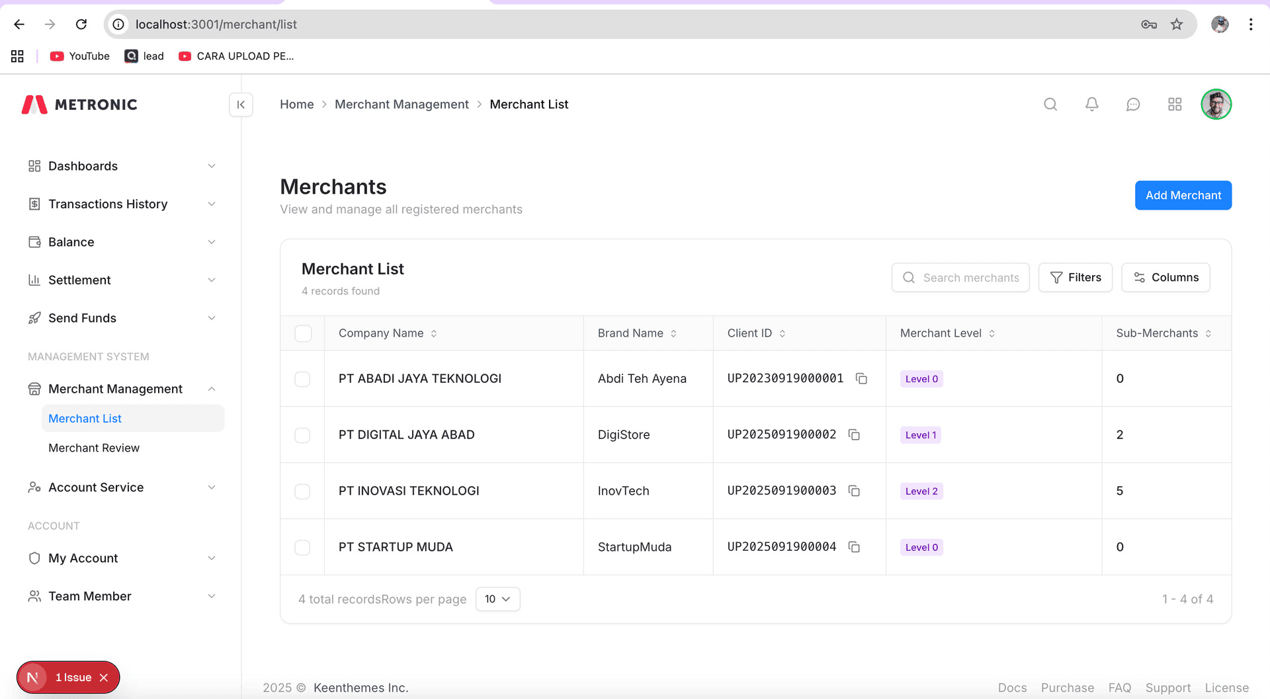Click the Add Merchant button

point(1183,196)
